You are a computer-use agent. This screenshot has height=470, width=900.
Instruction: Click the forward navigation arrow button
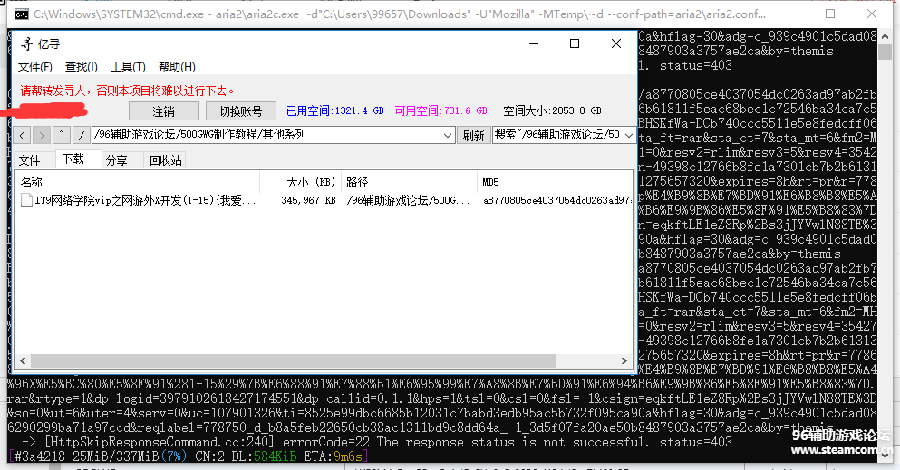coord(42,136)
